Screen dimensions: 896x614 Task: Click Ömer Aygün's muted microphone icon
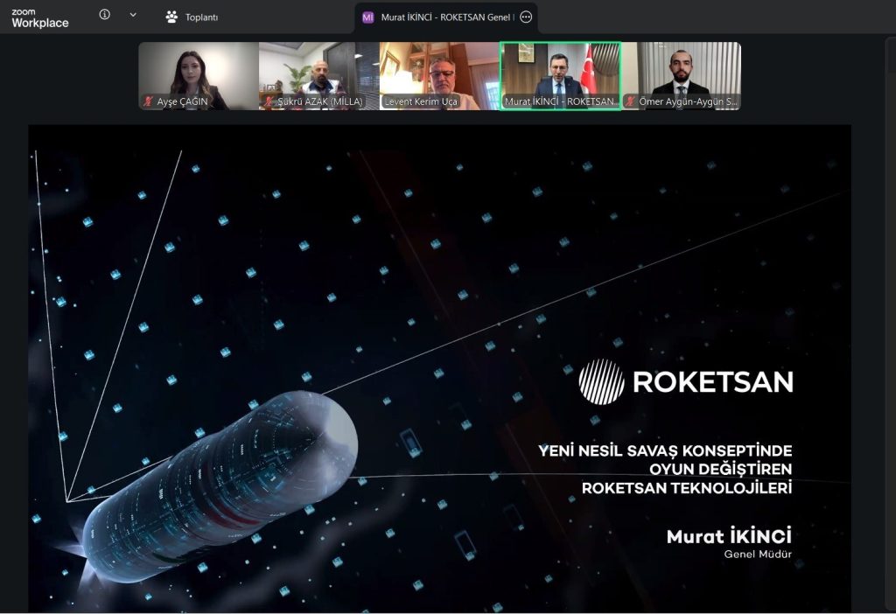(631, 102)
